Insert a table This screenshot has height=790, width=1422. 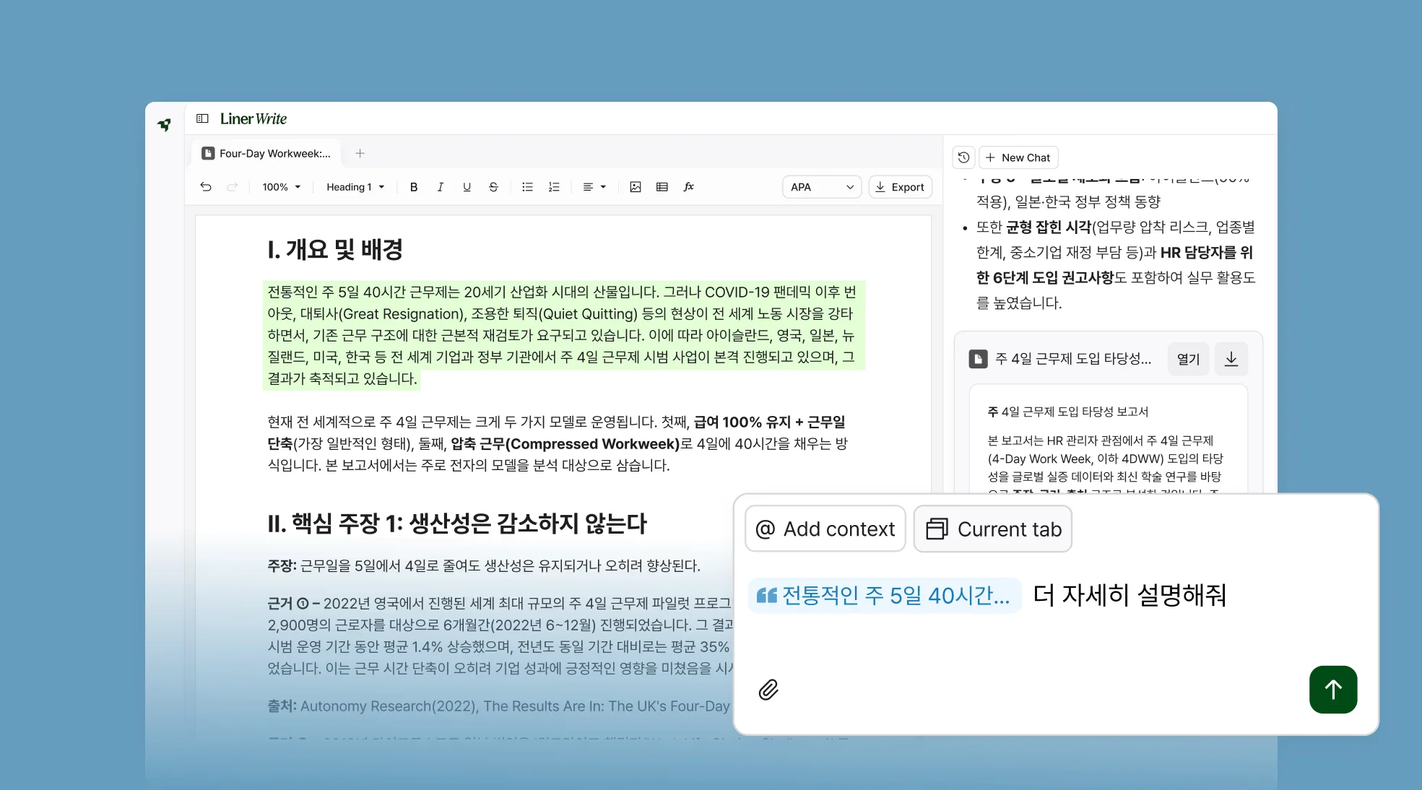pyautogui.click(x=662, y=187)
